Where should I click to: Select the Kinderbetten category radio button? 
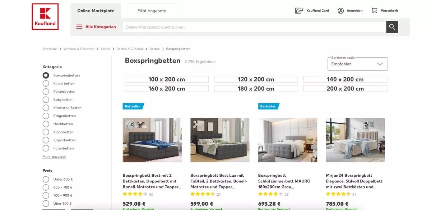click(46, 83)
